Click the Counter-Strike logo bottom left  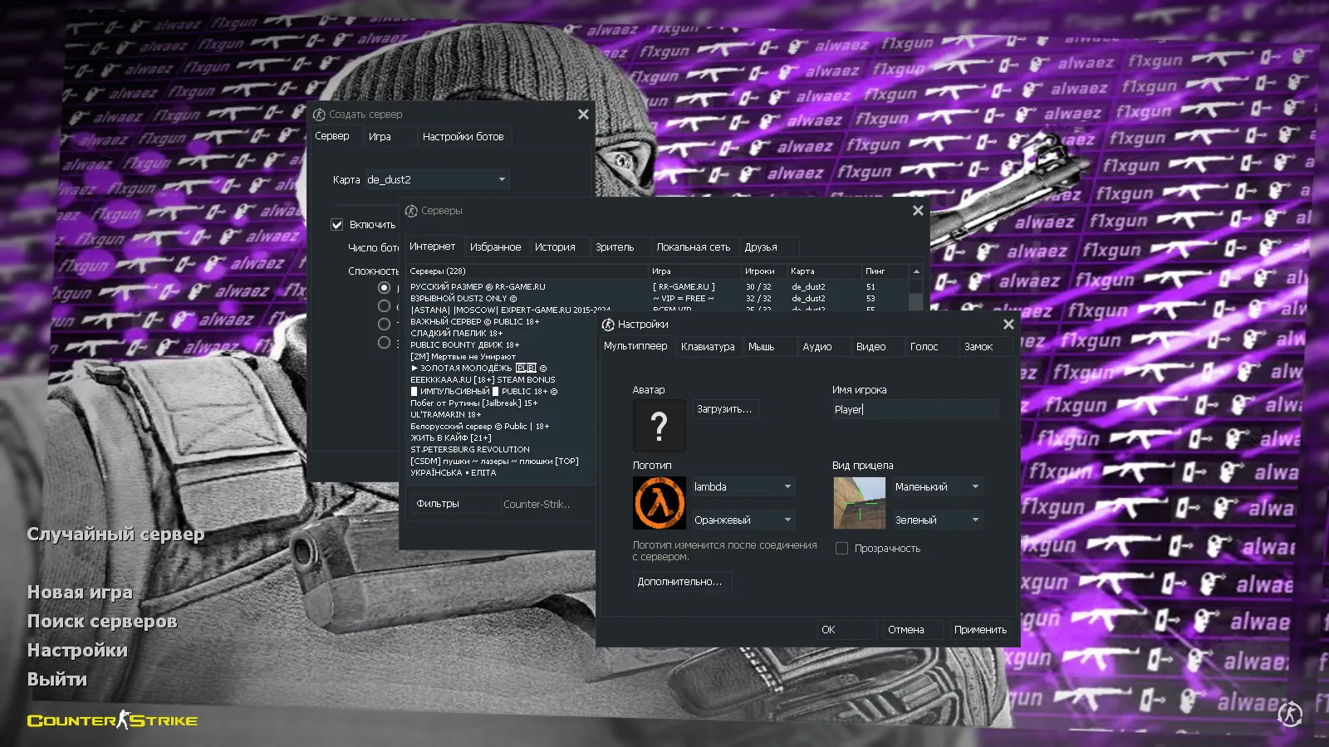point(112,720)
